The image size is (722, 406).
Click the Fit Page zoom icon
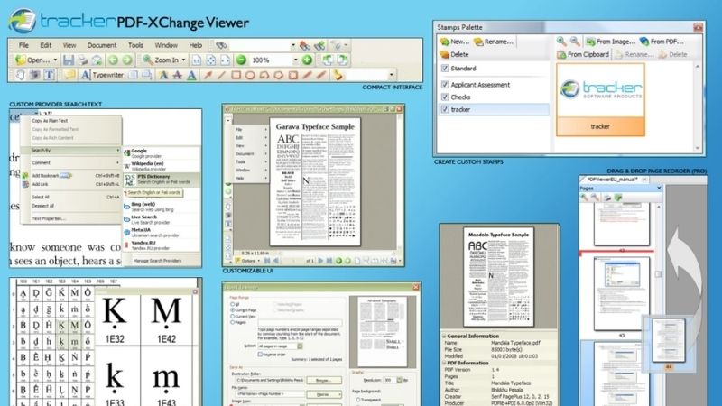pyautogui.click(x=211, y=60)
